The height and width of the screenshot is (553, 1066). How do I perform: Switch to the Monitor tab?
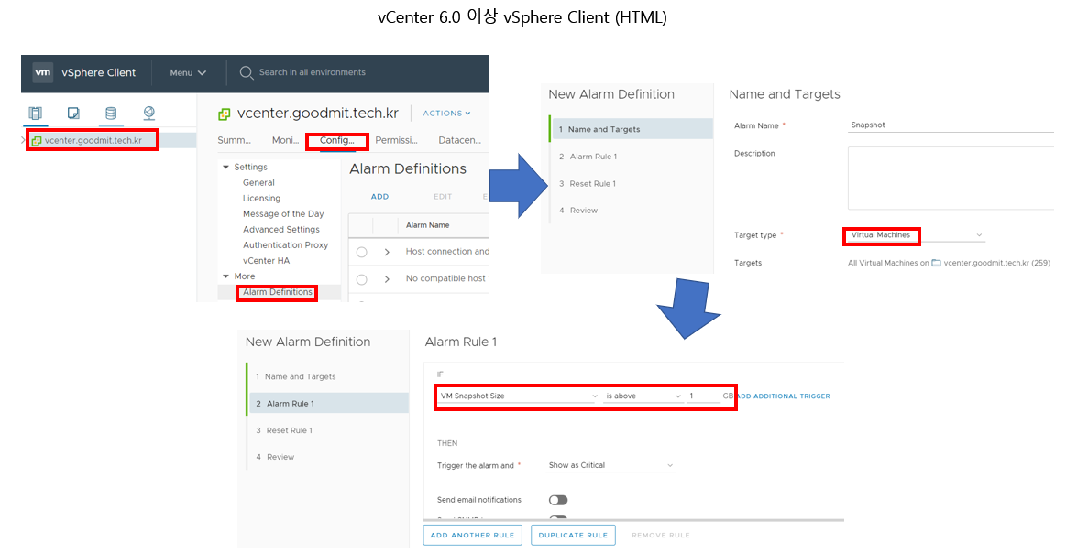click(285, 140)
